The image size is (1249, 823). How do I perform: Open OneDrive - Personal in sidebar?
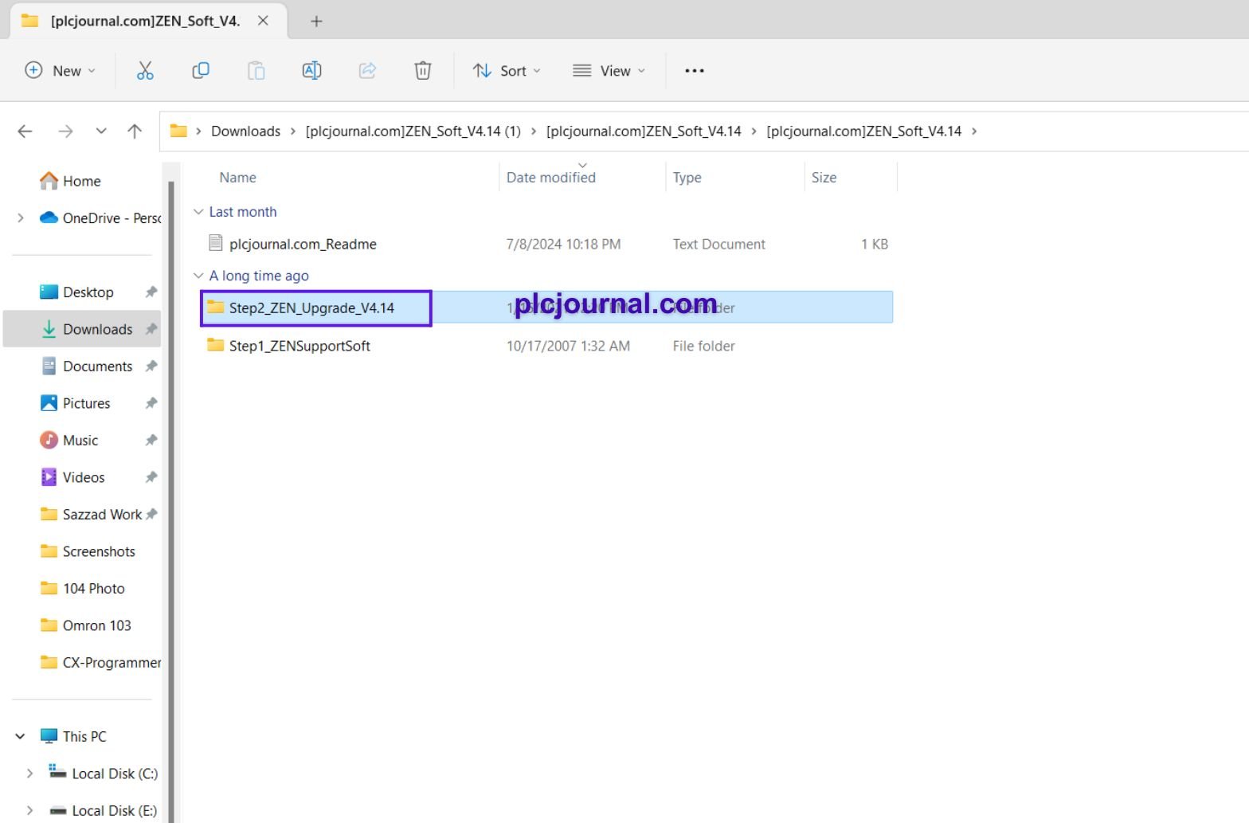(x=112, y=218)
